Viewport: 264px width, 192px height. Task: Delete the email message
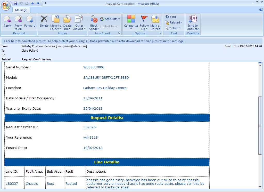pyautogui.click(x=44, y=22)
